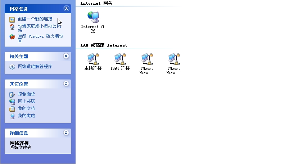Open 我的文档 link

pyautogui.click(x=26, y=108)
